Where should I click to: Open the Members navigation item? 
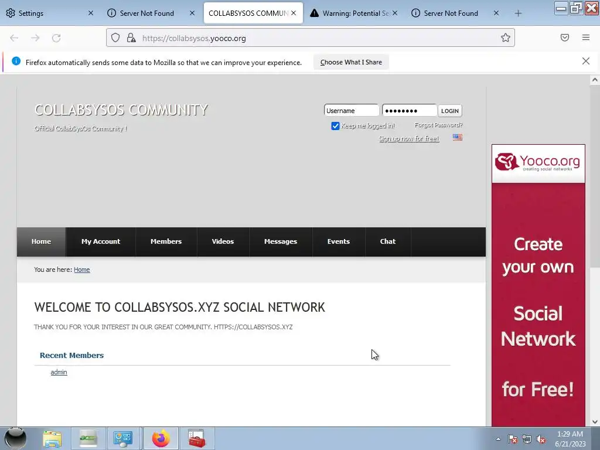166,241
